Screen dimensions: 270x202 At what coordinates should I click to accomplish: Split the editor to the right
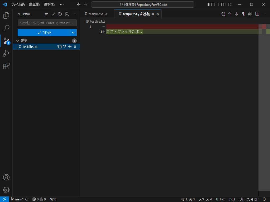point(257,14)
